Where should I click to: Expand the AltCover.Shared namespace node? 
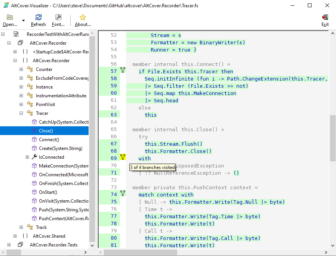15,236
